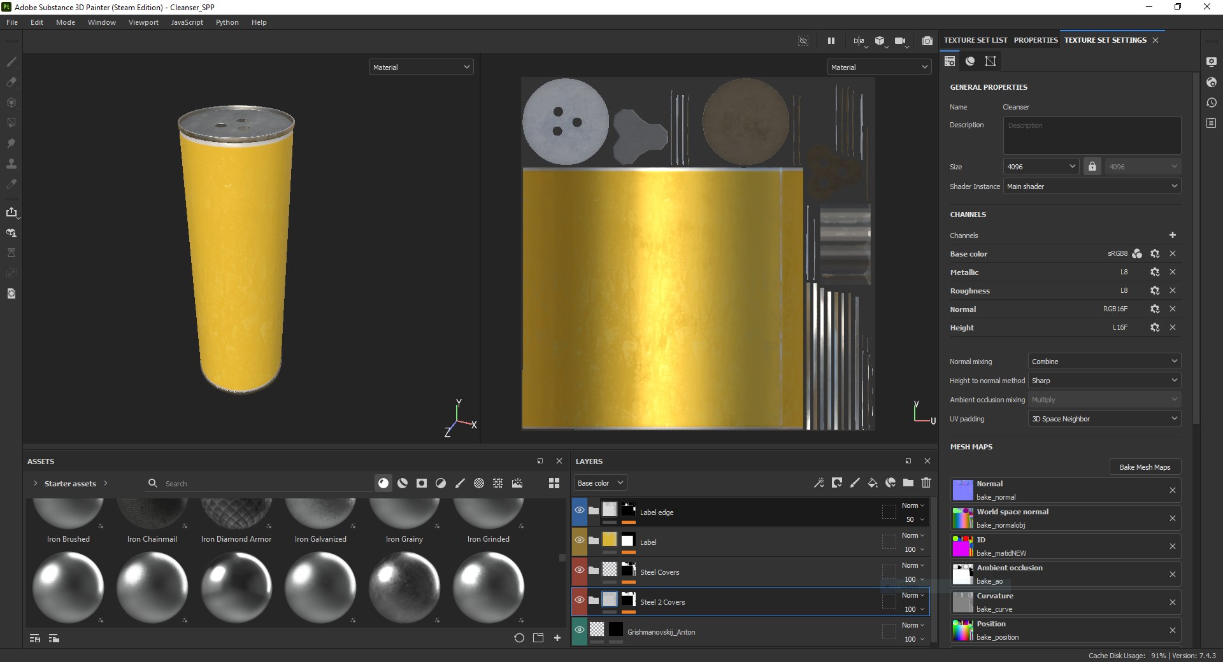Image resolution: width=1223 pixels, height=662 pixels.
Task: Remove the Metallic channel
Action: [x=1172, y=272]
